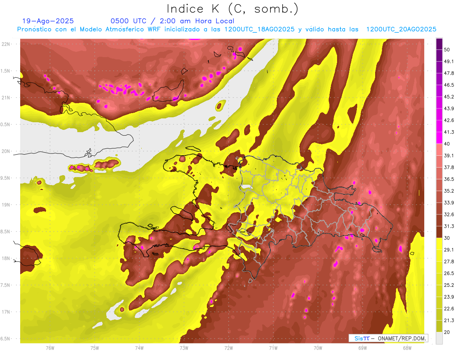The height and width of the screenshot is (353, 457).
Task: Click the color scale value "32.6"
Action: pos(449,214)
